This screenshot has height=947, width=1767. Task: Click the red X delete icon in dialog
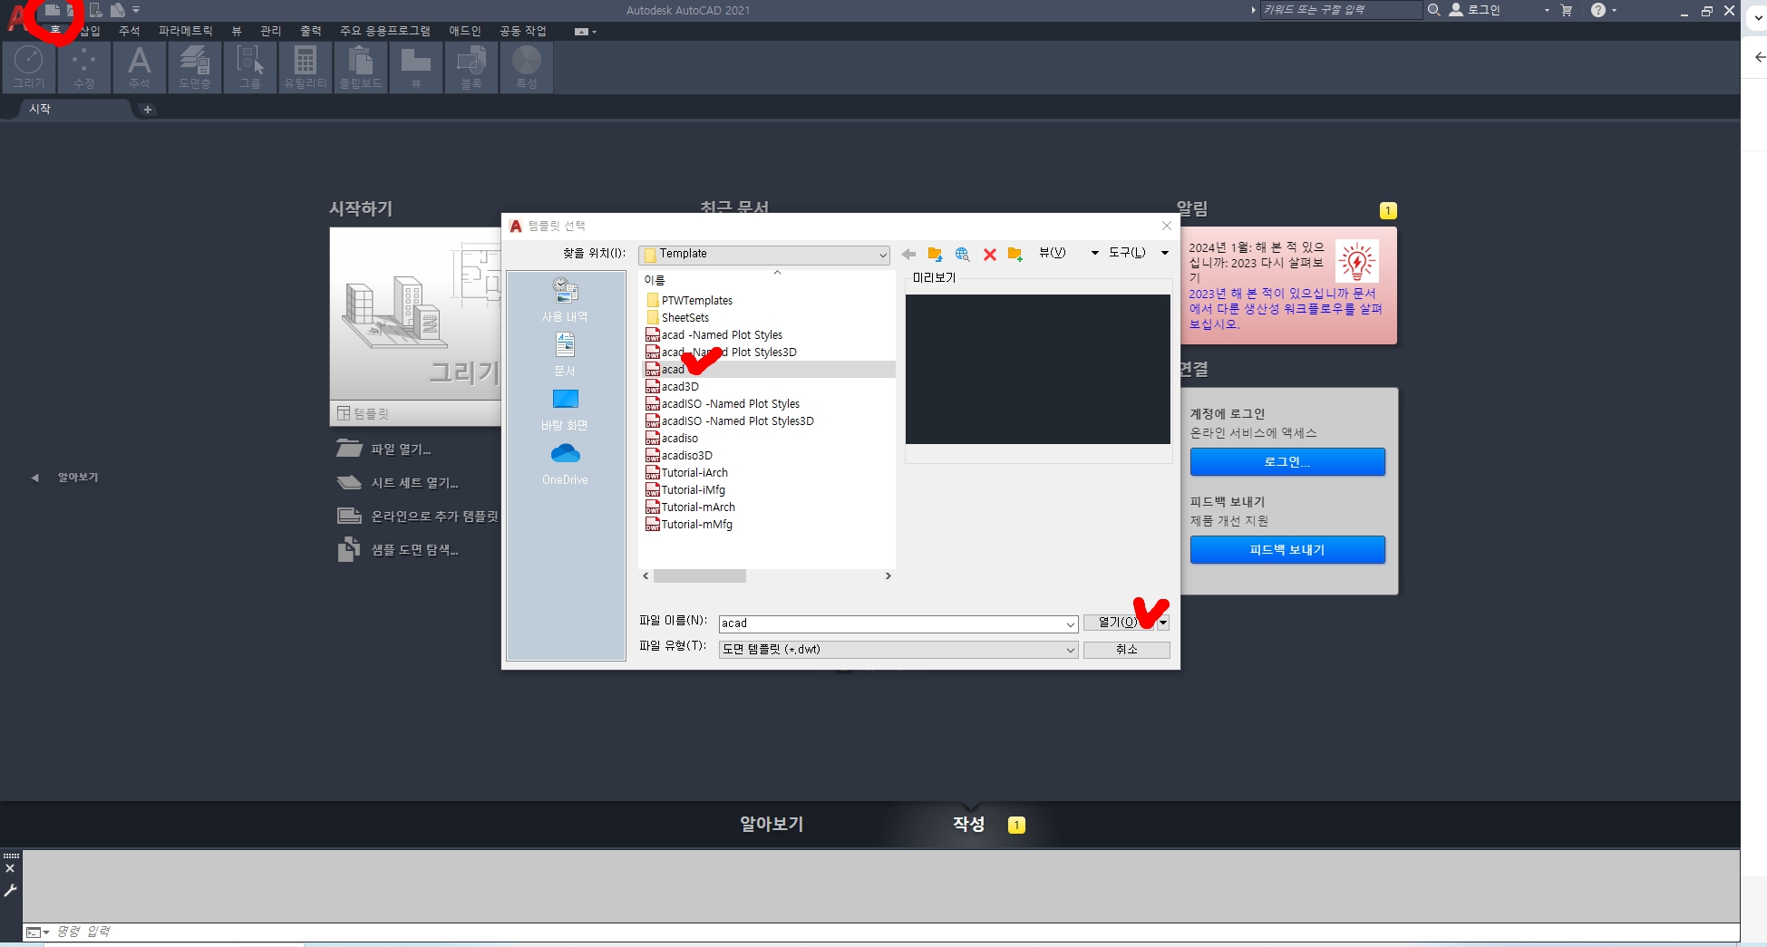pyautogui.click(x=990, y=255)
